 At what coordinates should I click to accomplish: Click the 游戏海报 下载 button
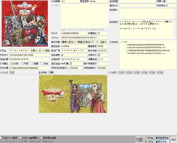[x=51, y=73]
